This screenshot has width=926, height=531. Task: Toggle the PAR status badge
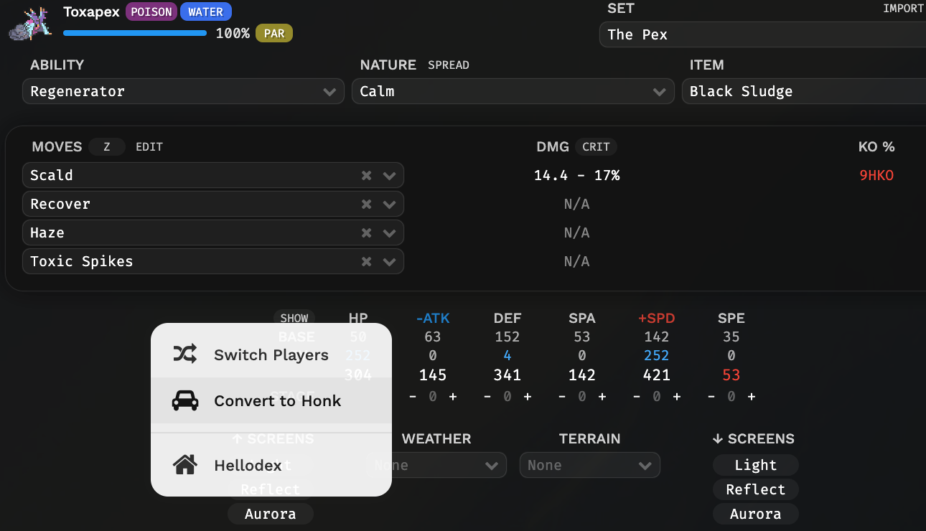tap(274, 33)
